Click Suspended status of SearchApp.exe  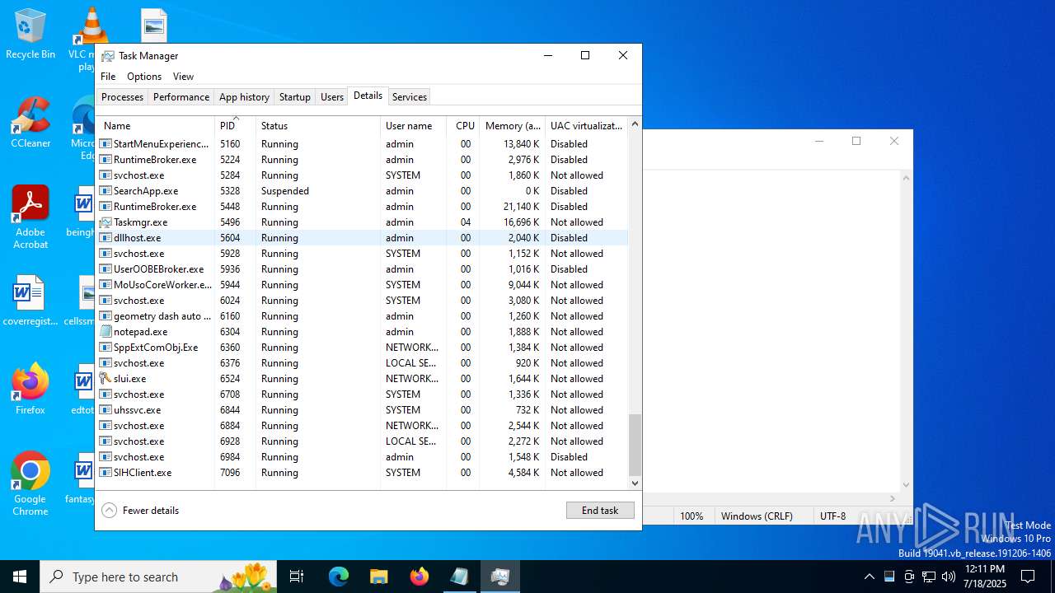(x=285, y=191)
